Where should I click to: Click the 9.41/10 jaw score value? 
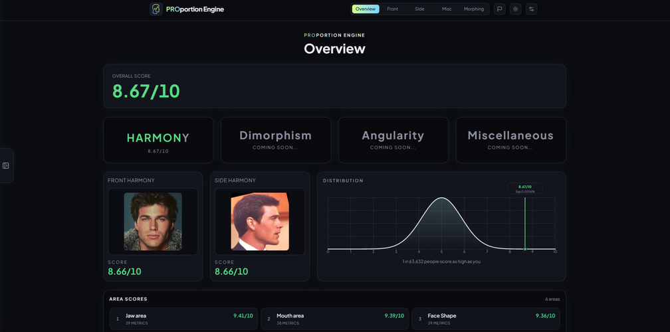tap(243, 316)
